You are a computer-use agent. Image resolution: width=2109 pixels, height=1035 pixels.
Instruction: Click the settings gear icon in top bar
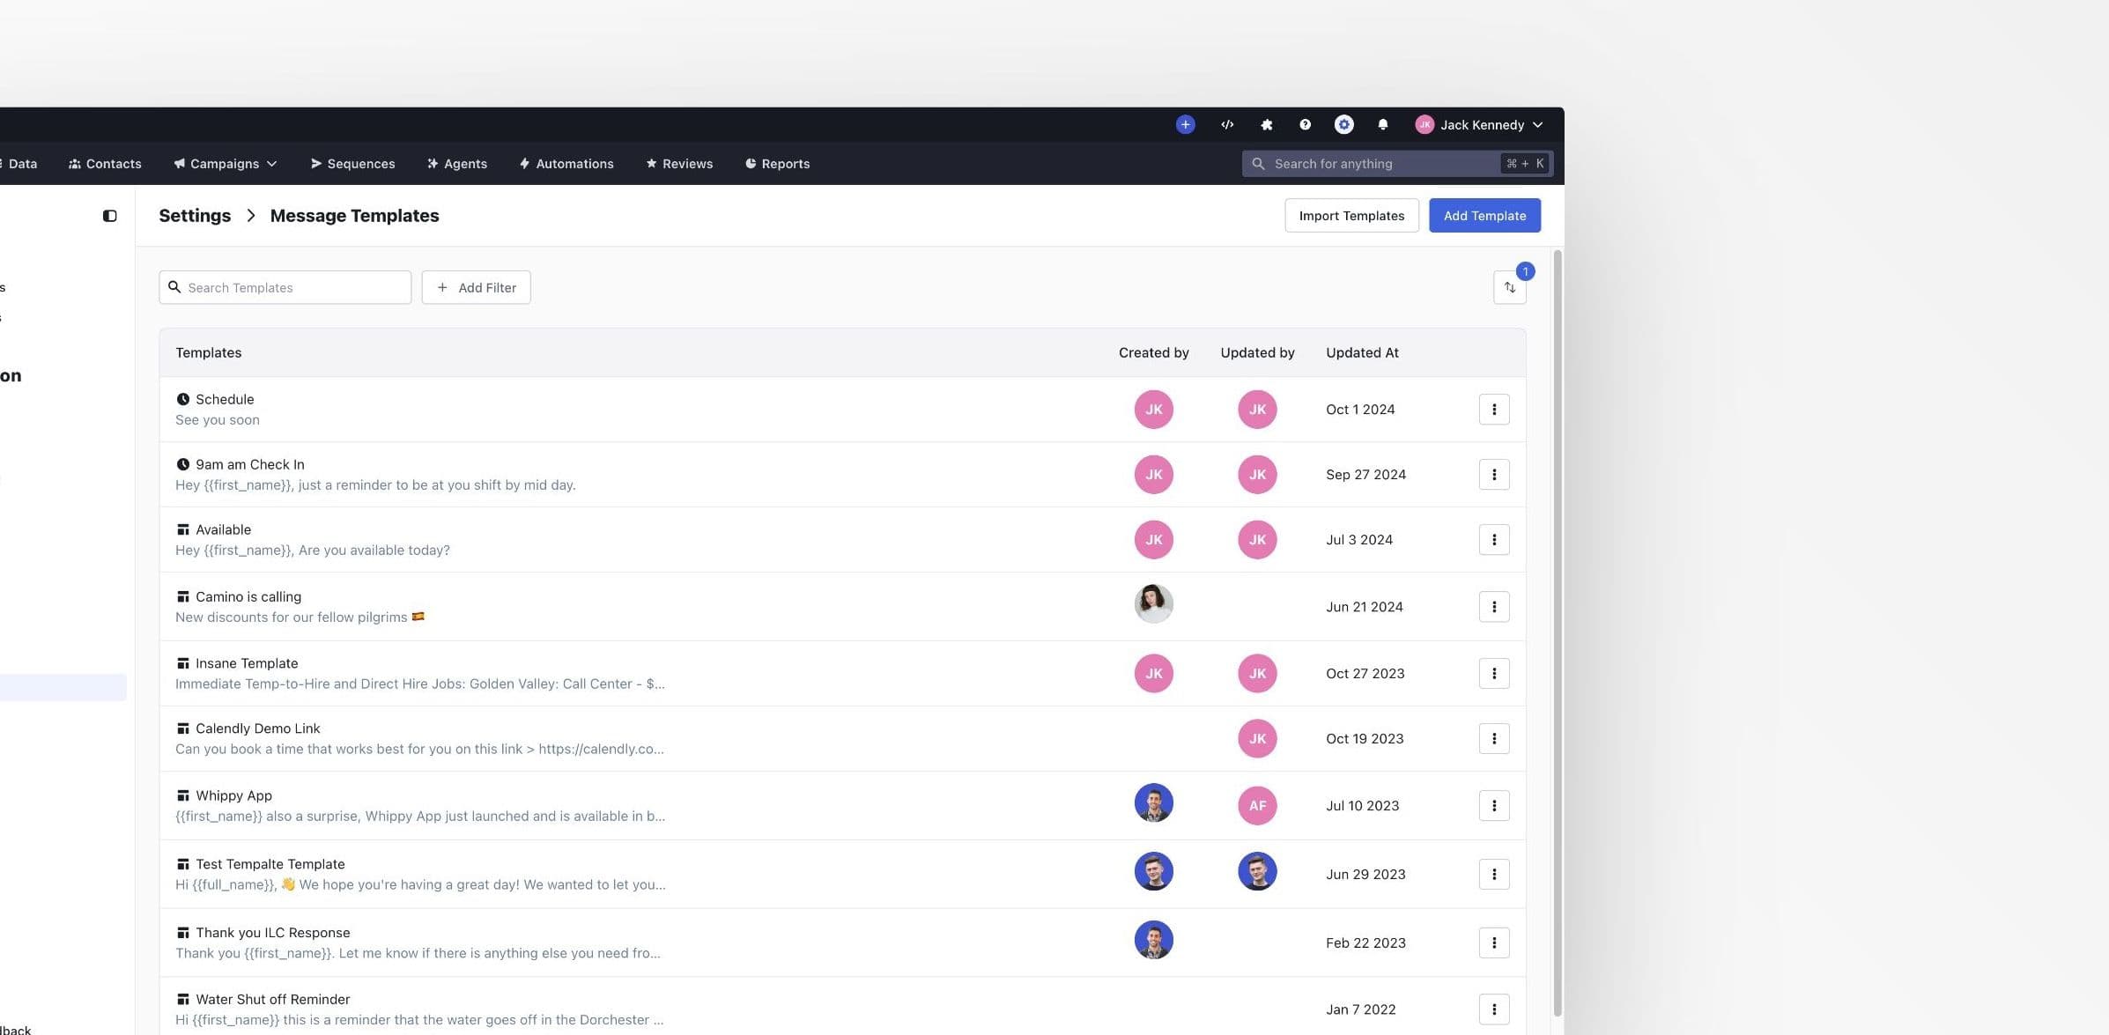click(1343, 124)
